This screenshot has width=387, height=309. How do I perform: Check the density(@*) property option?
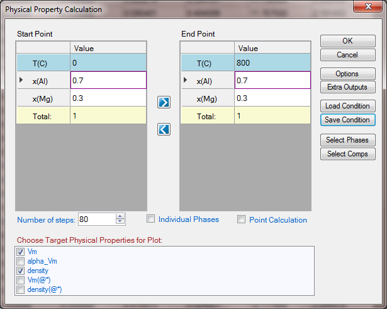click(x=21, y=289)
